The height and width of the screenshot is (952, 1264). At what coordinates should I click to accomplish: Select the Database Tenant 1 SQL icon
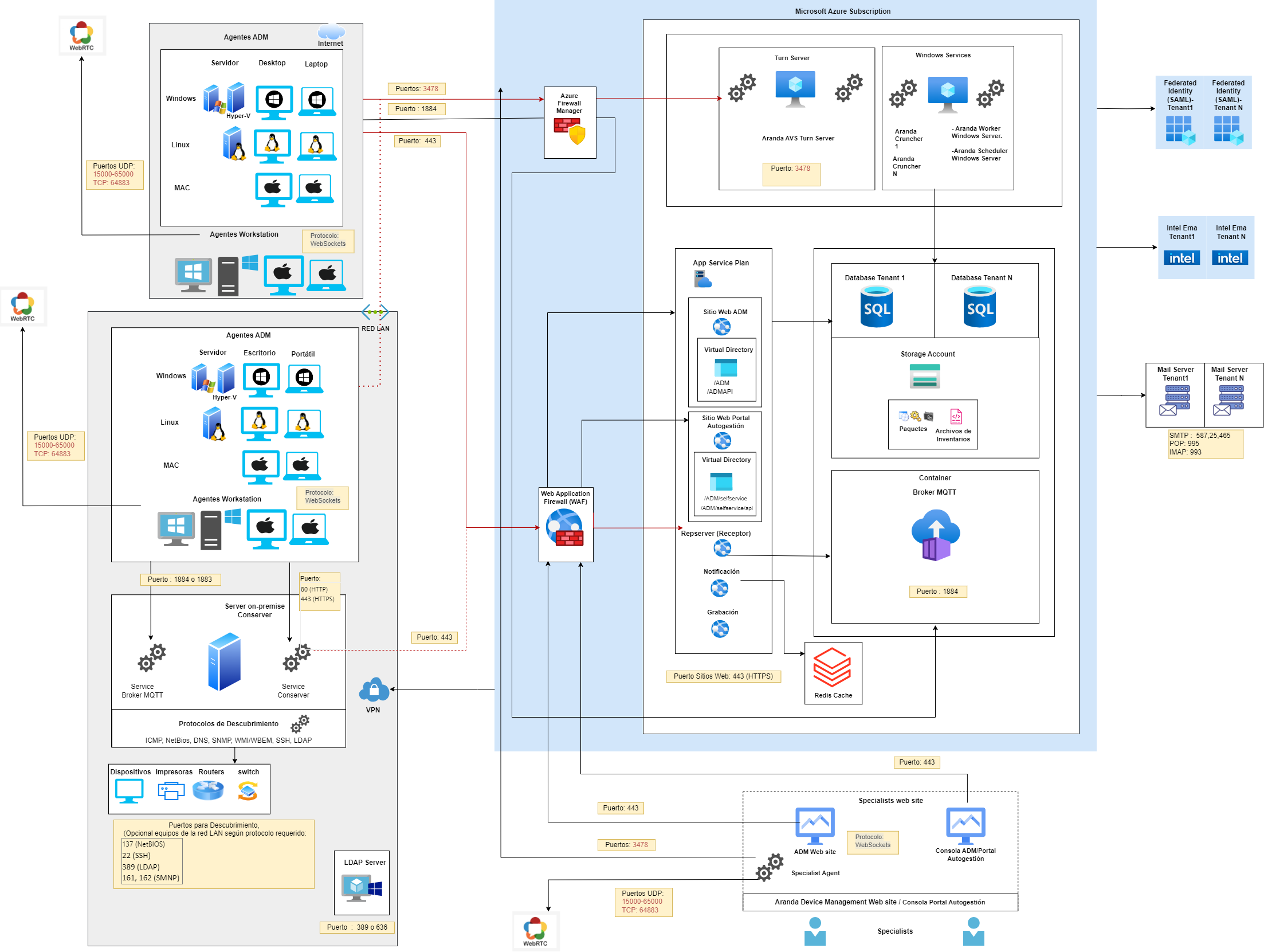click(x=876, y=307)
